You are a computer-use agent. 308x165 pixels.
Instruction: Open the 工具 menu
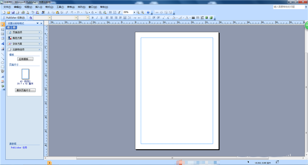(x=60, y=7)
